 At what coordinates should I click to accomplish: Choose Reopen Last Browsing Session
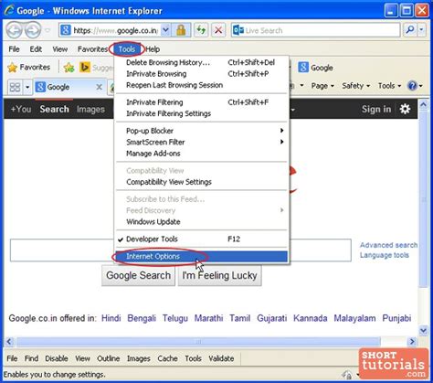(x=201, y=85)
